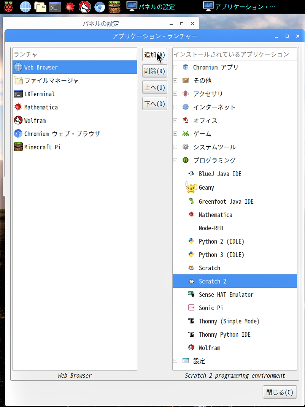
Task: Open the Raspberry Pi main menu icon
Action: click(x=8, y=6)
